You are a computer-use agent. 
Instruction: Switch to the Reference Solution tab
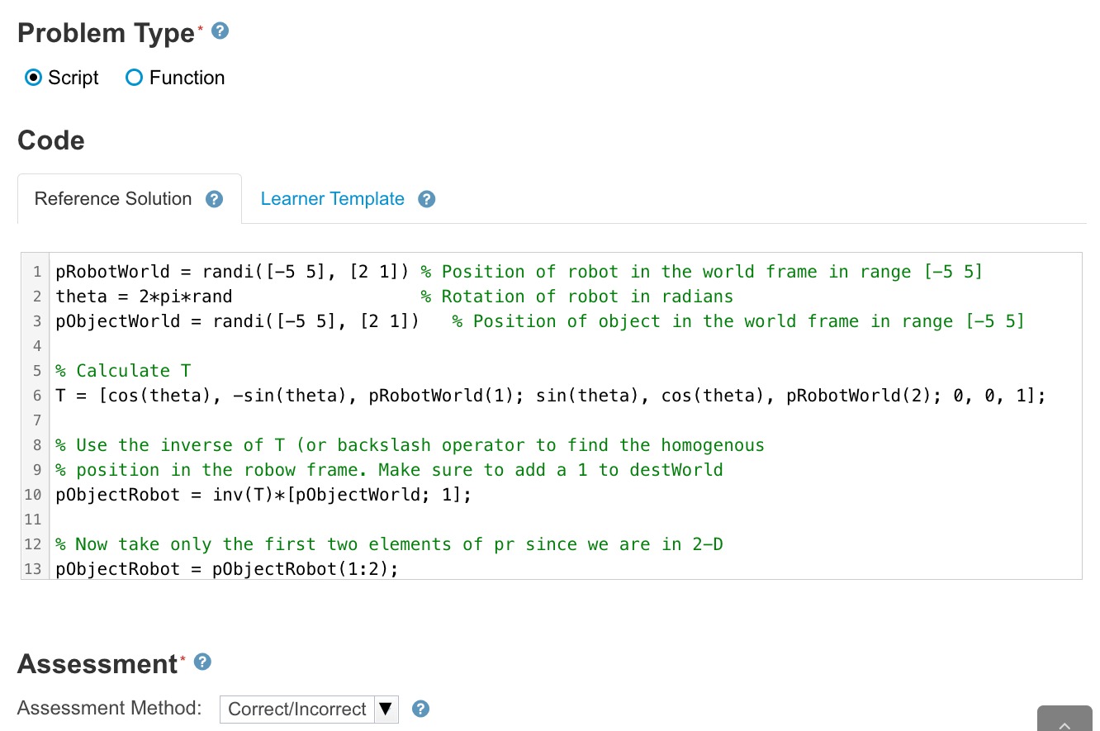tap(113, 199)
